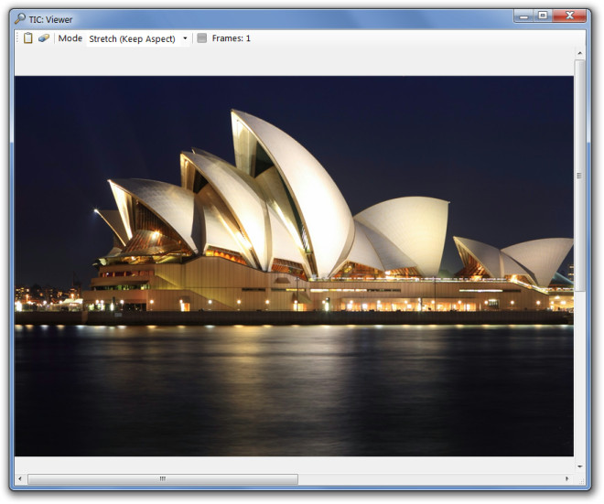Click the horizontal scrollbar left arrow
This screenshot has width=604, height=504.
pos(20,479)
